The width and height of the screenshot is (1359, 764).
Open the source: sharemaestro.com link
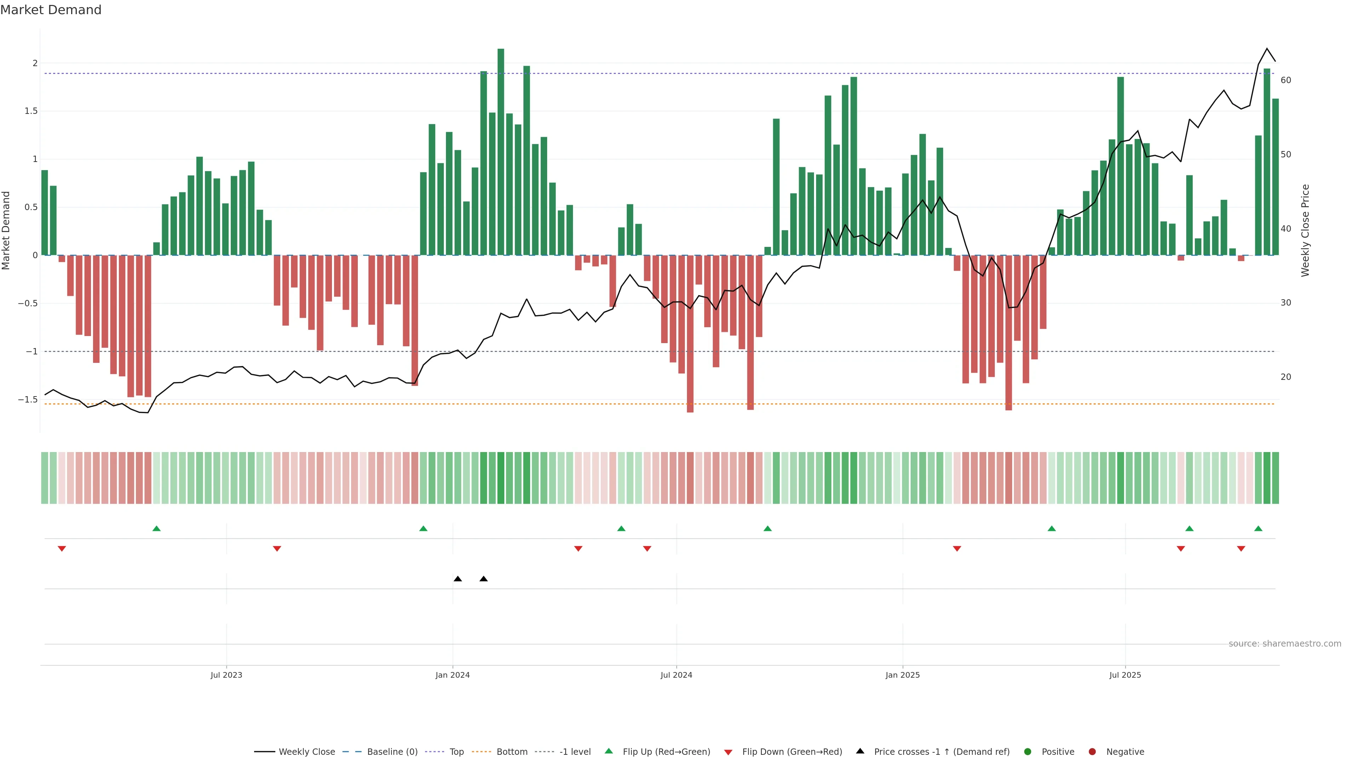(x=1285, y=644)
